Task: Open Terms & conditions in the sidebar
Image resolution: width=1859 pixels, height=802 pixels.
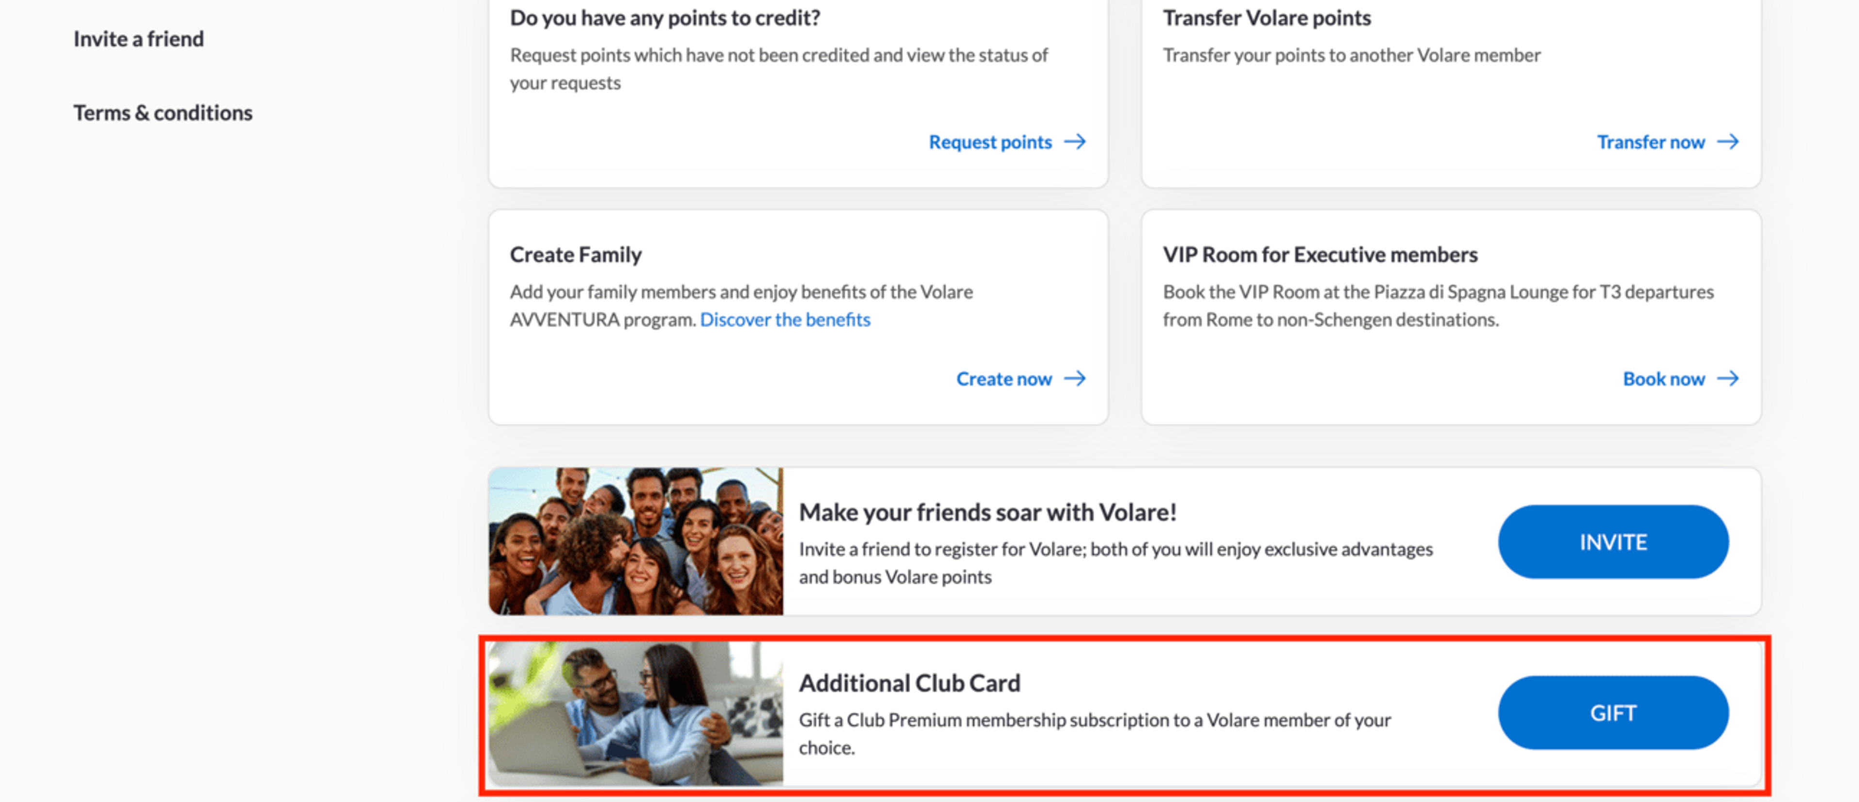Action: pyautogui.click(x=163, y=113)
